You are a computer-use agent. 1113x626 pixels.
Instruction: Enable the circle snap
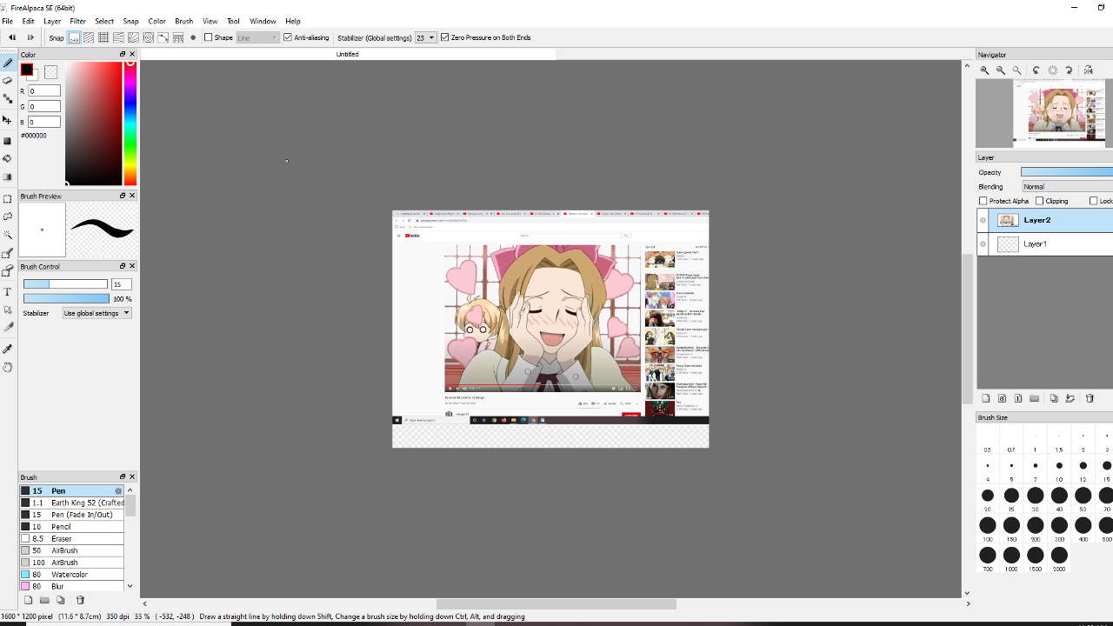(148, 37)
